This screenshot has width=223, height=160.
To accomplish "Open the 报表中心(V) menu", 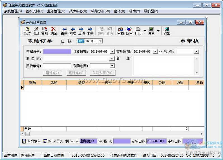I will pyautogui.click(x=78, y=11).
